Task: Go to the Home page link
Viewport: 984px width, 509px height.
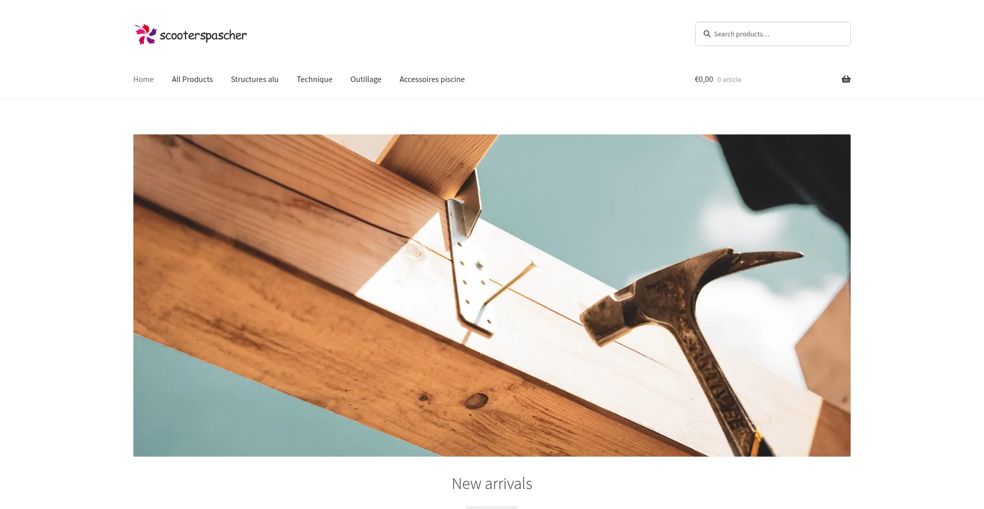Action: click(143, 79)
